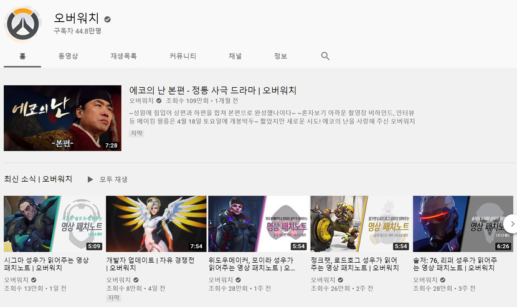517x307 pixels.
Task: Click text 조회수 28만회 · 1주 전
Action: pyautogui.click(x=240, y=288)
